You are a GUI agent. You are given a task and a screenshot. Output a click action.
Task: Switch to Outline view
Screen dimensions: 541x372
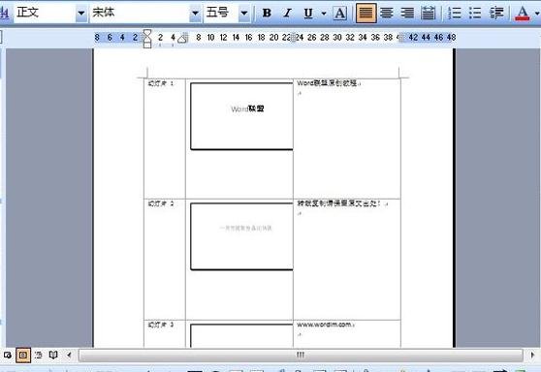tap(39, 355)
